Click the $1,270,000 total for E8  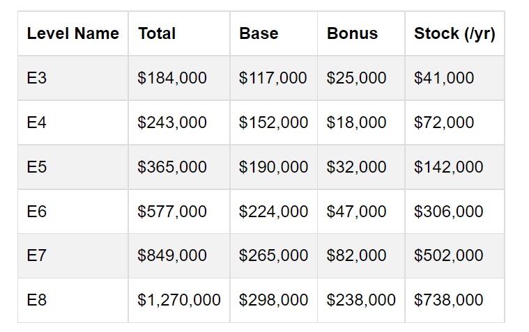coord(179,300)
